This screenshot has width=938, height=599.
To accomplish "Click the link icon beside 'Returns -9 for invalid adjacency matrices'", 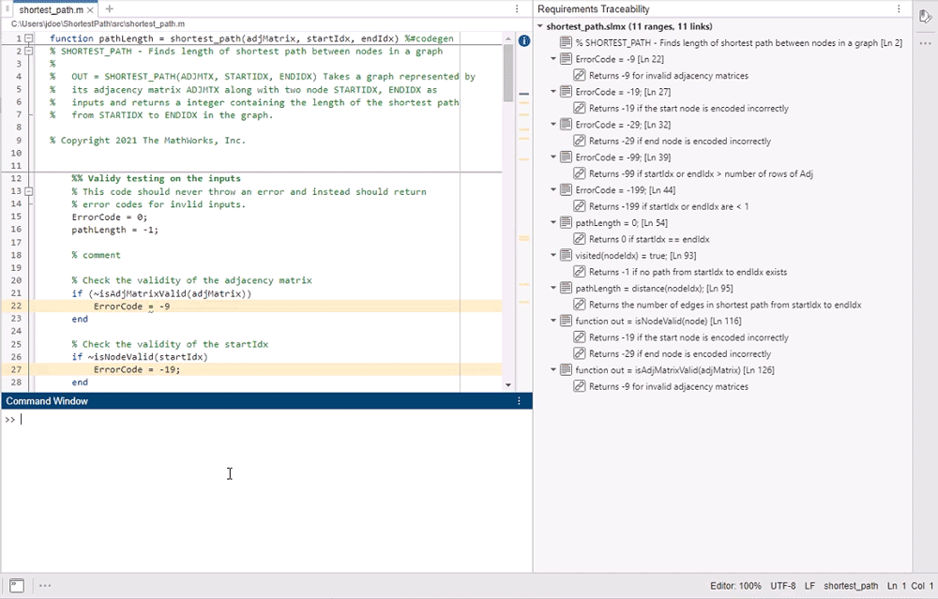I will coord(580,75).
